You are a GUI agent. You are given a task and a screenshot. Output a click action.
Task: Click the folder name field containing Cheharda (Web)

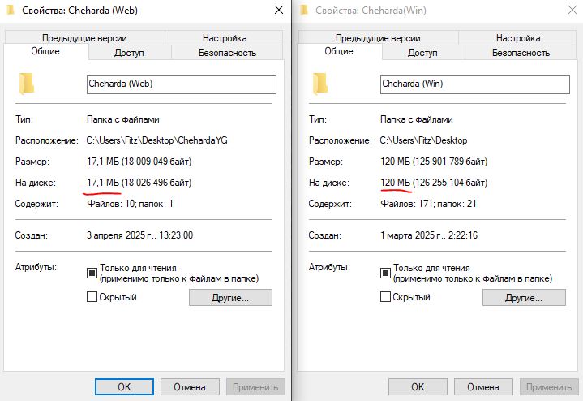[181, 84]
